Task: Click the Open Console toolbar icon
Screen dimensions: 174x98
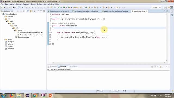Action: click(x=19, y=7)
